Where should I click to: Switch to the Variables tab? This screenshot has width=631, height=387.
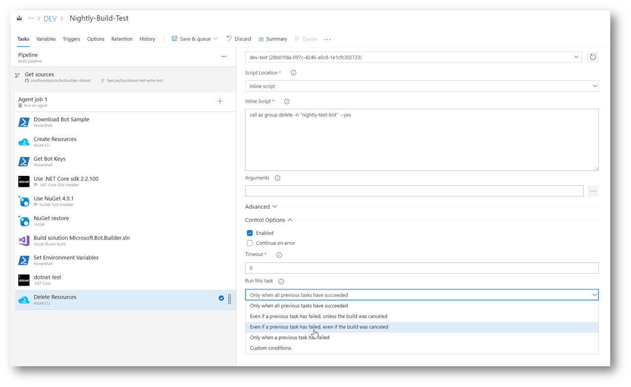coord(46,39)
